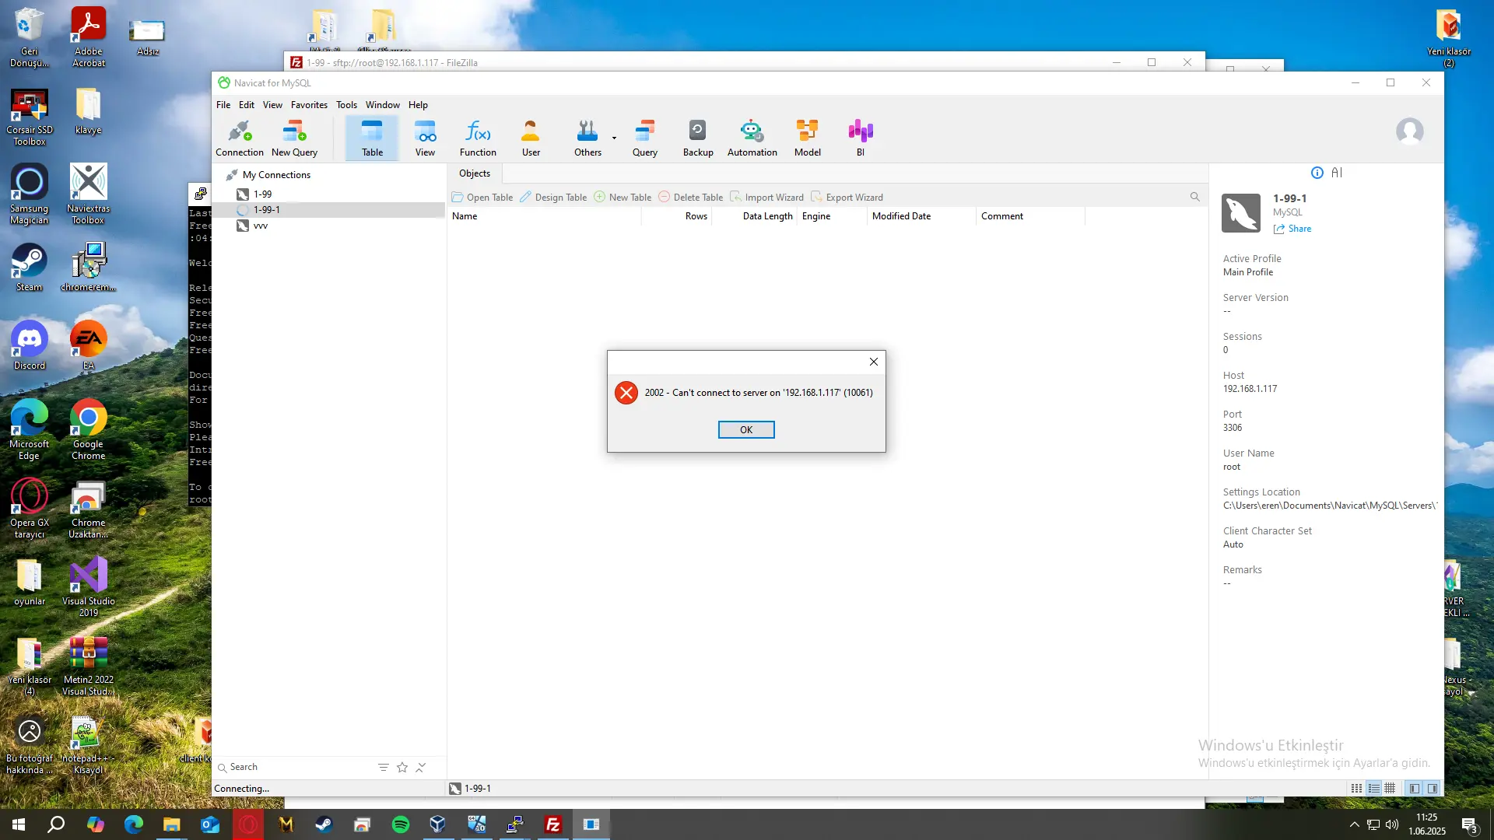Sort by the Data Length column header
This screenshot has height=840, width=1494.
click(755, 216)
